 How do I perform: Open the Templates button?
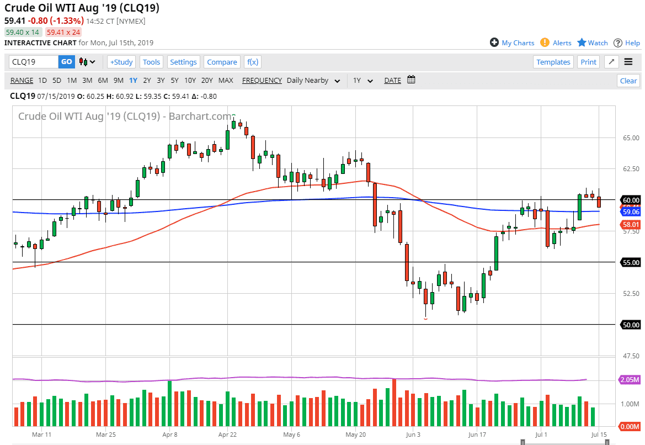click(553, 62)
